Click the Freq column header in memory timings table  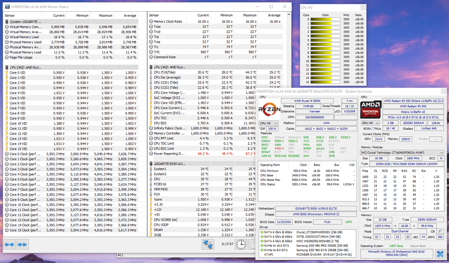pos(365,171)
